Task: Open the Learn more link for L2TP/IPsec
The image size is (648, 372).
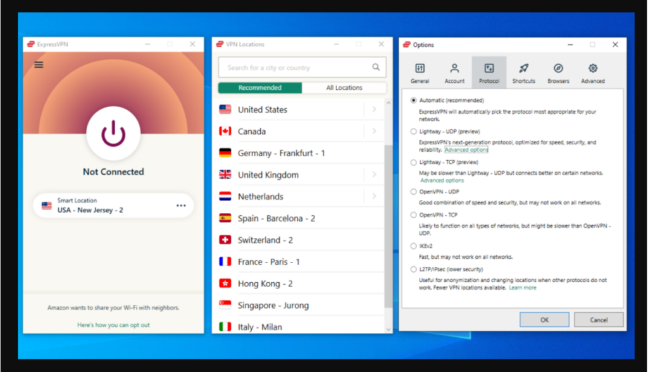Action: click(523, 287)
